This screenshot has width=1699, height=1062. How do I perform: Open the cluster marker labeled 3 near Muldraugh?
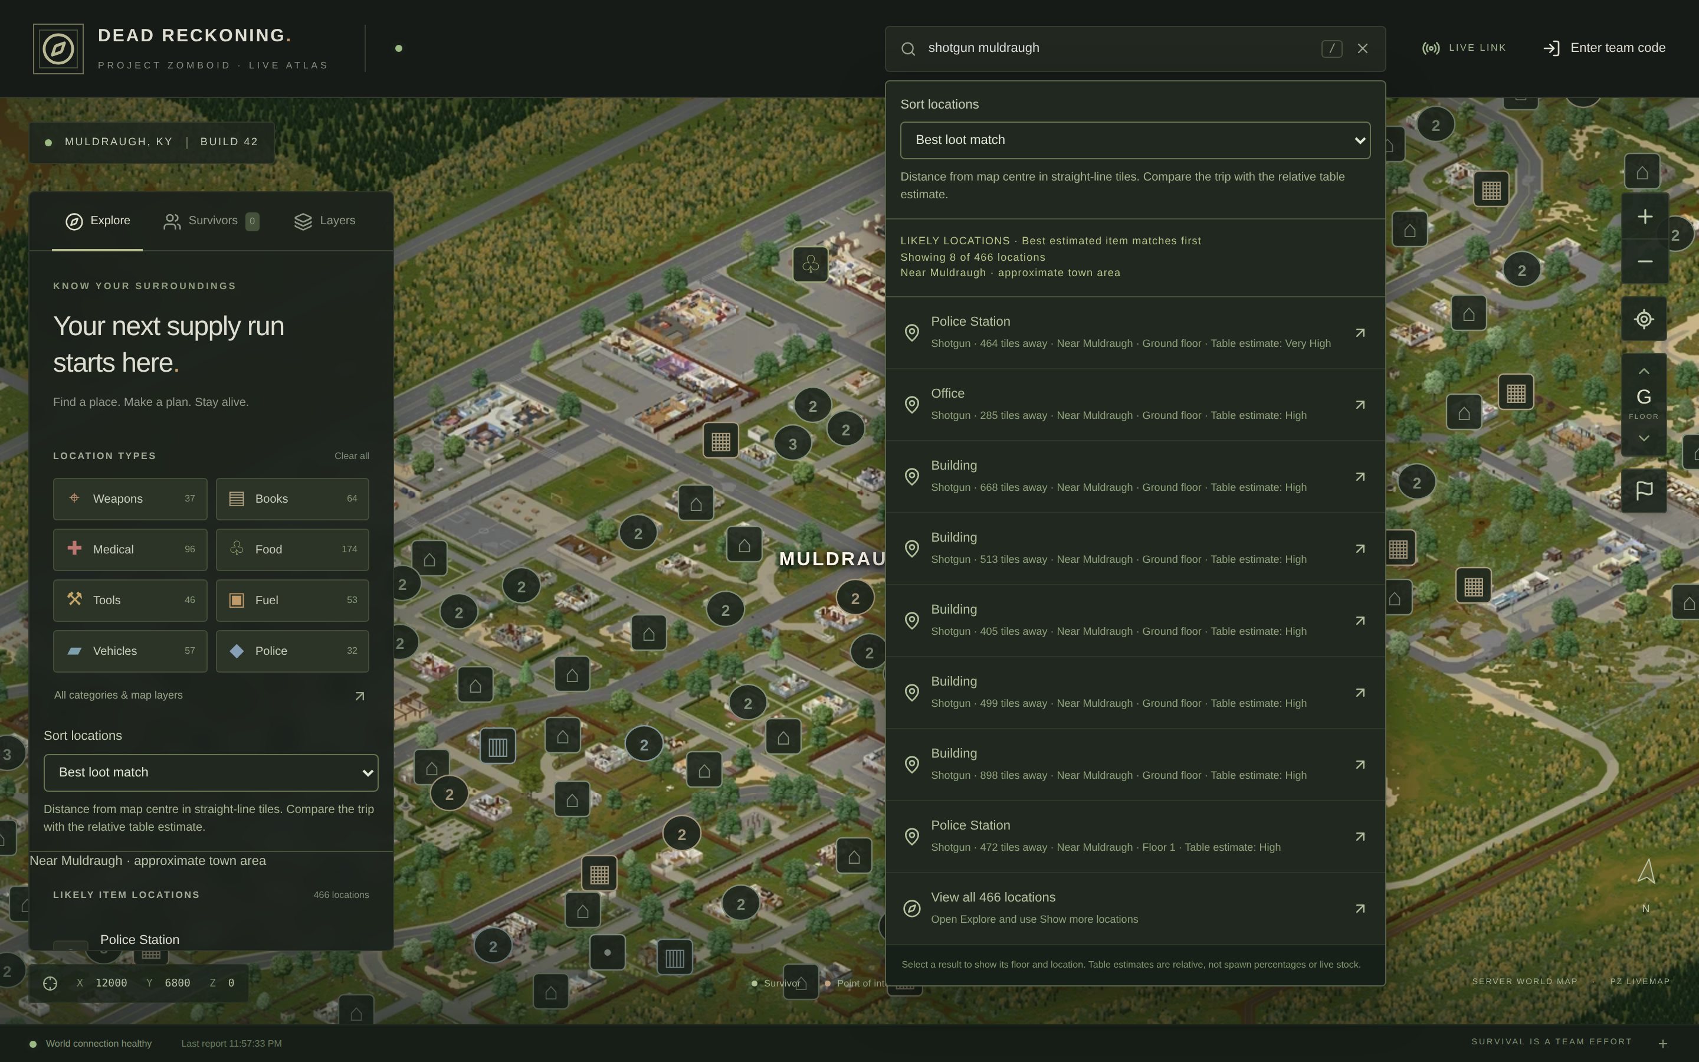coord(793,444)
